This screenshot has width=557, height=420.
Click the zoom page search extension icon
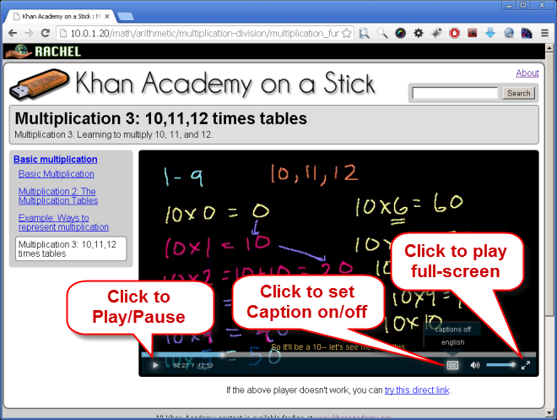pyautogui.click(x=364, y=34)
